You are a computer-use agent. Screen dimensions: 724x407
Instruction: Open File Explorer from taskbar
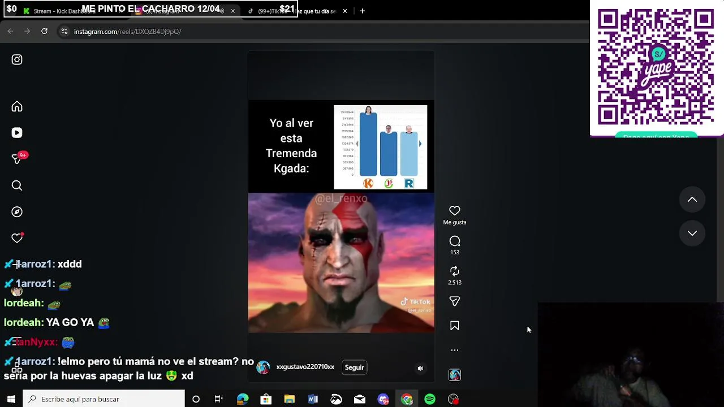[290, 399]
